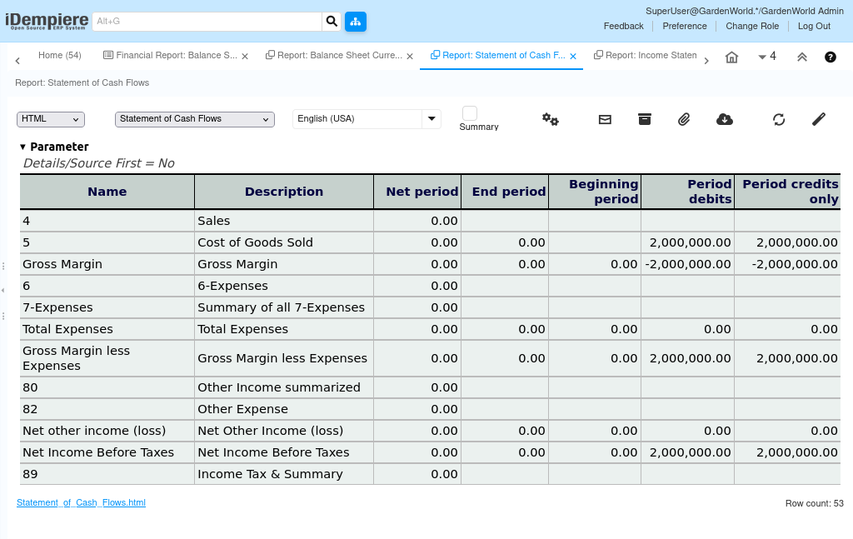Click Period credits only column header
Viewport: 853px width, 539px height.
tap(787, 192)
